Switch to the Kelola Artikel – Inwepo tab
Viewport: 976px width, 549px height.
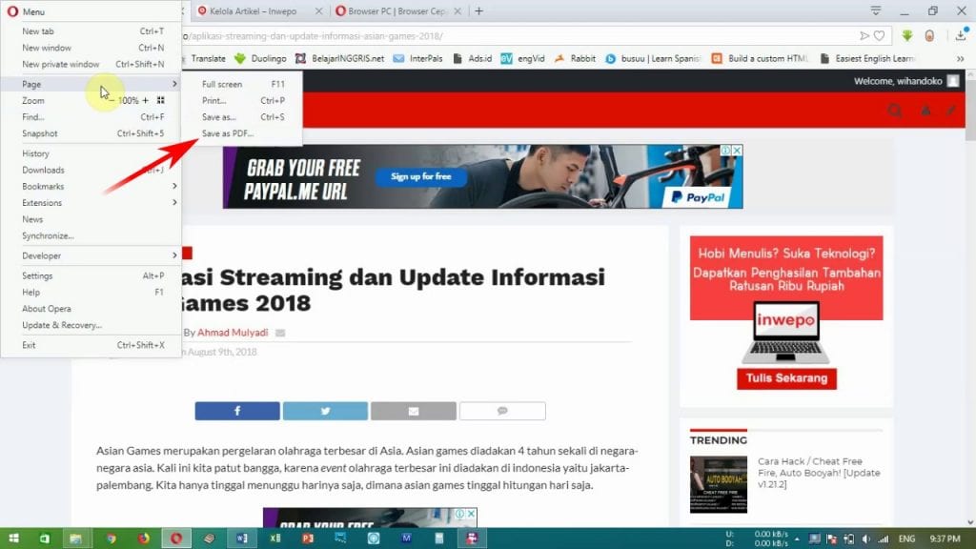(x=254, y=11)
